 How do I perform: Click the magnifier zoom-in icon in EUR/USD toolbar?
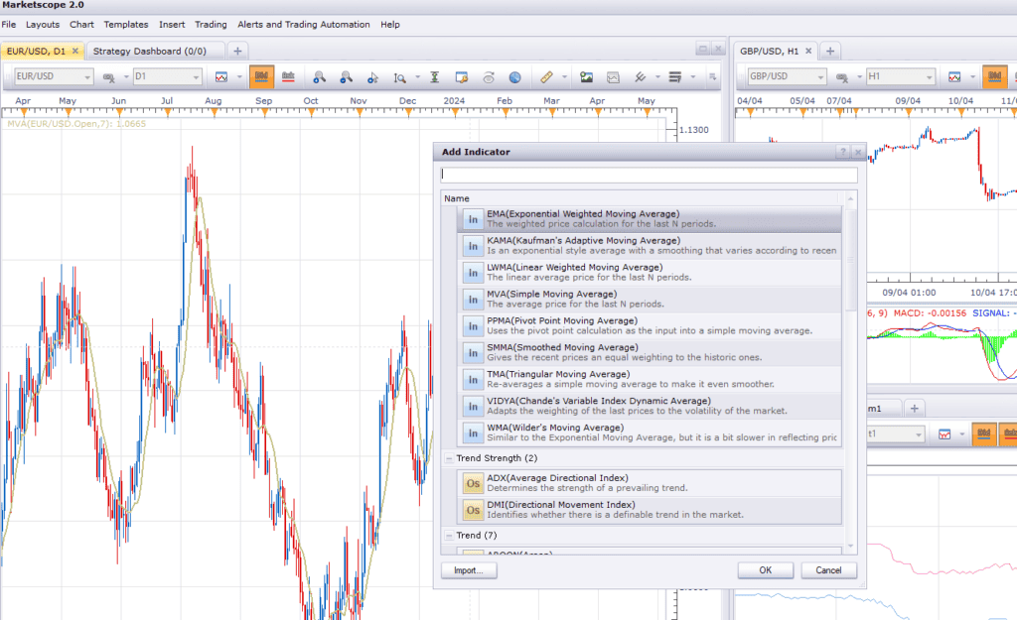click(x=319, y=77)
